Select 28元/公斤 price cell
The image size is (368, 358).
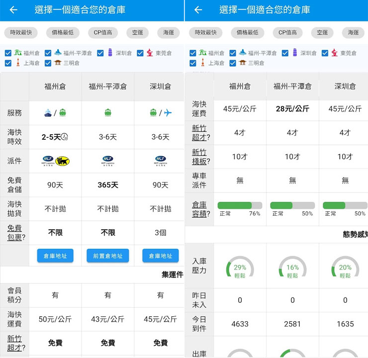click(292, 109)
